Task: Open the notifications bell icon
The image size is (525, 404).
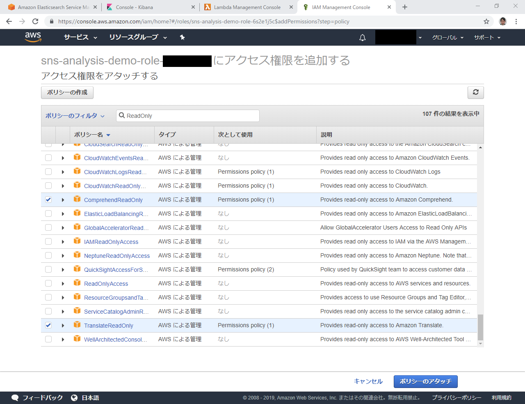Action: click(x=362, y=38)
